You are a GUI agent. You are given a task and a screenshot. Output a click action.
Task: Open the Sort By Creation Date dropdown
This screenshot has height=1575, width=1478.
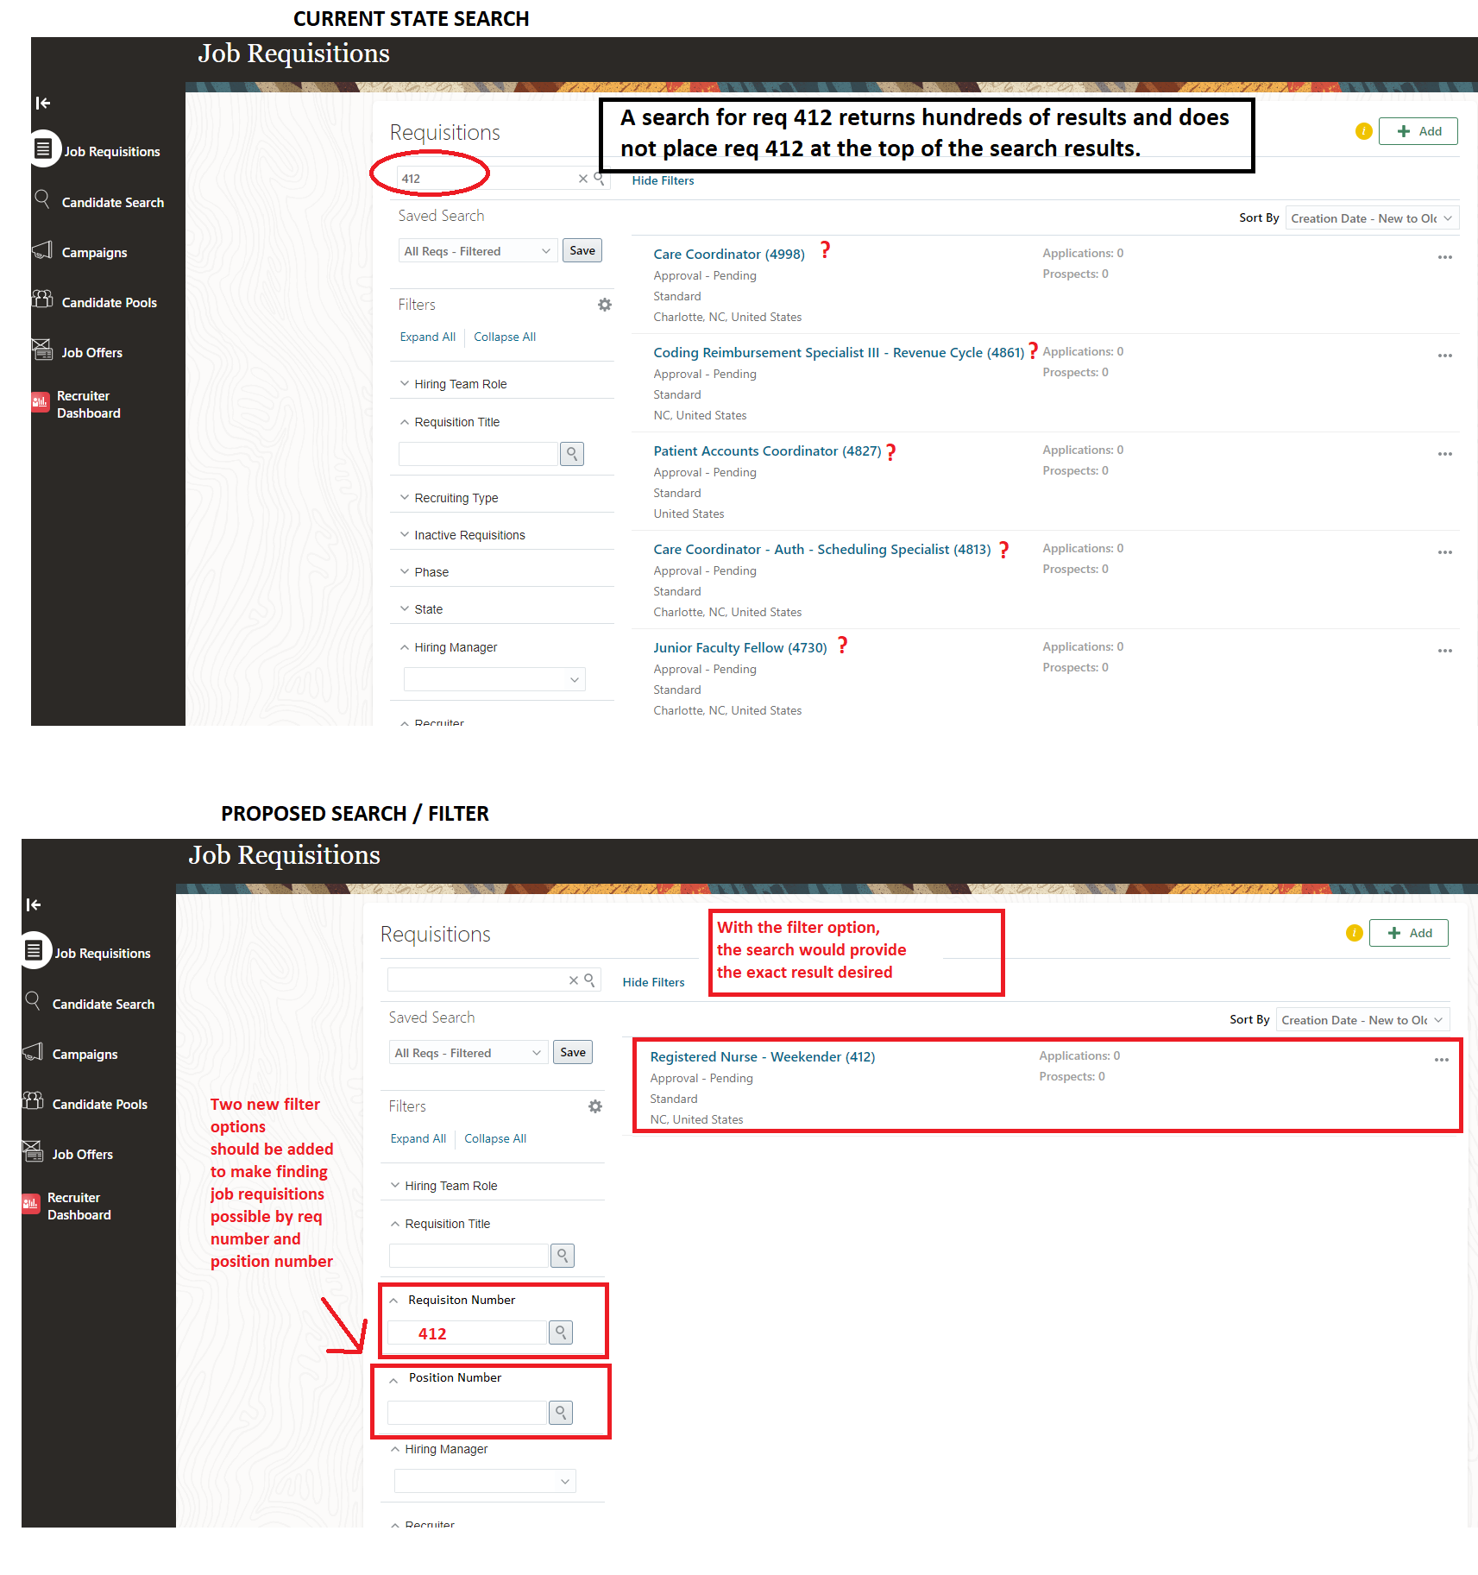click(1371, 217)
